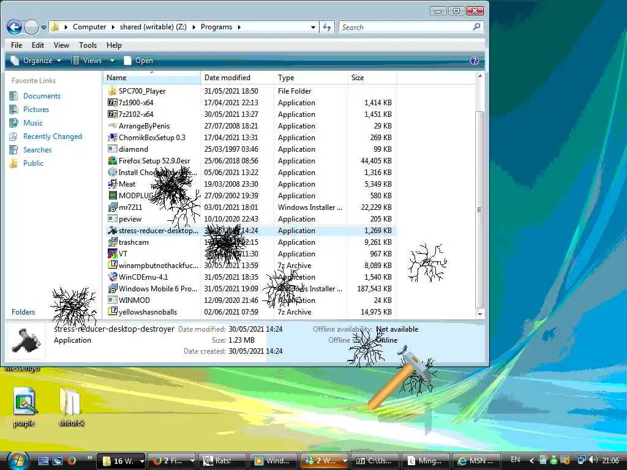Expand the arrow after shared (writable) (Z:)

(194, 27)
